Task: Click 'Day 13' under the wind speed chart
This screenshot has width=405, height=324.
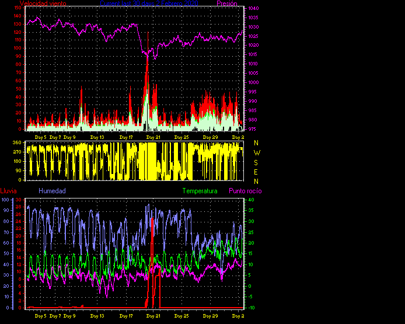Action: tap(97, 137)
